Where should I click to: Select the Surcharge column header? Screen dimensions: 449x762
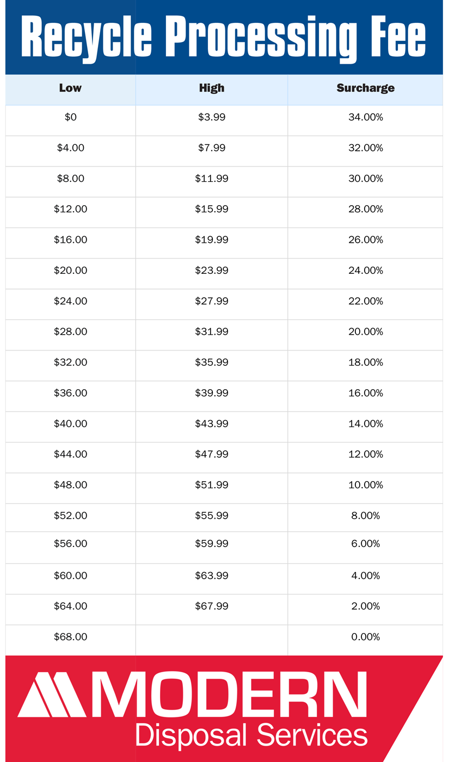[x=365, y=88]
